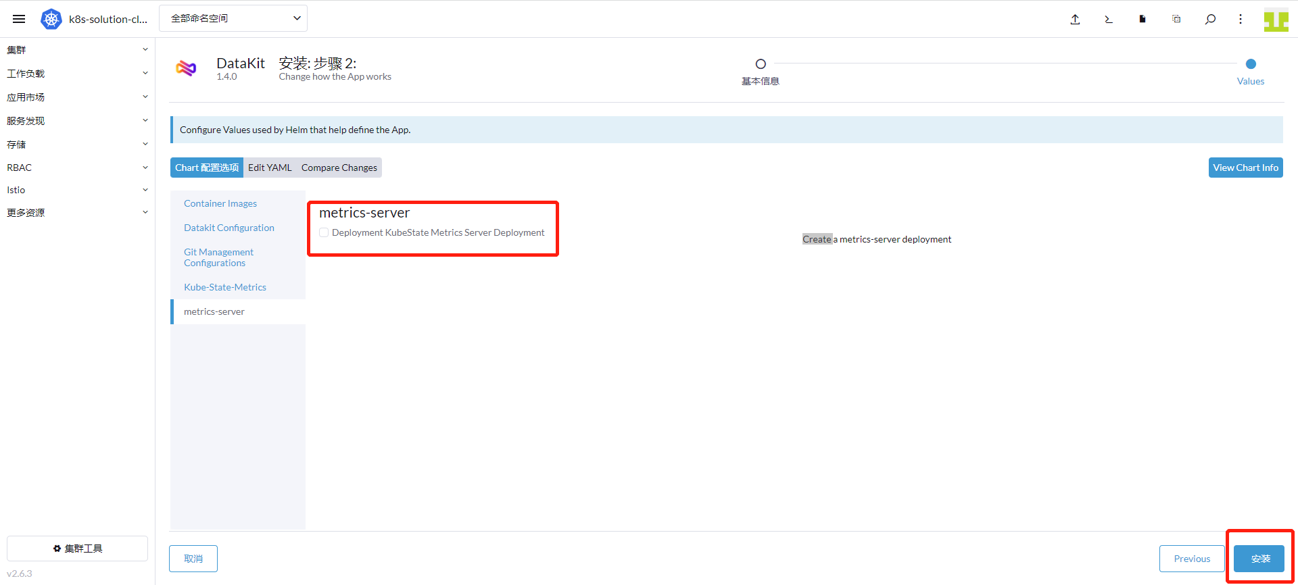
Task: Enable Deployment KubeState Metrics Server Deployment checkbox
Action: pos(324,232)
